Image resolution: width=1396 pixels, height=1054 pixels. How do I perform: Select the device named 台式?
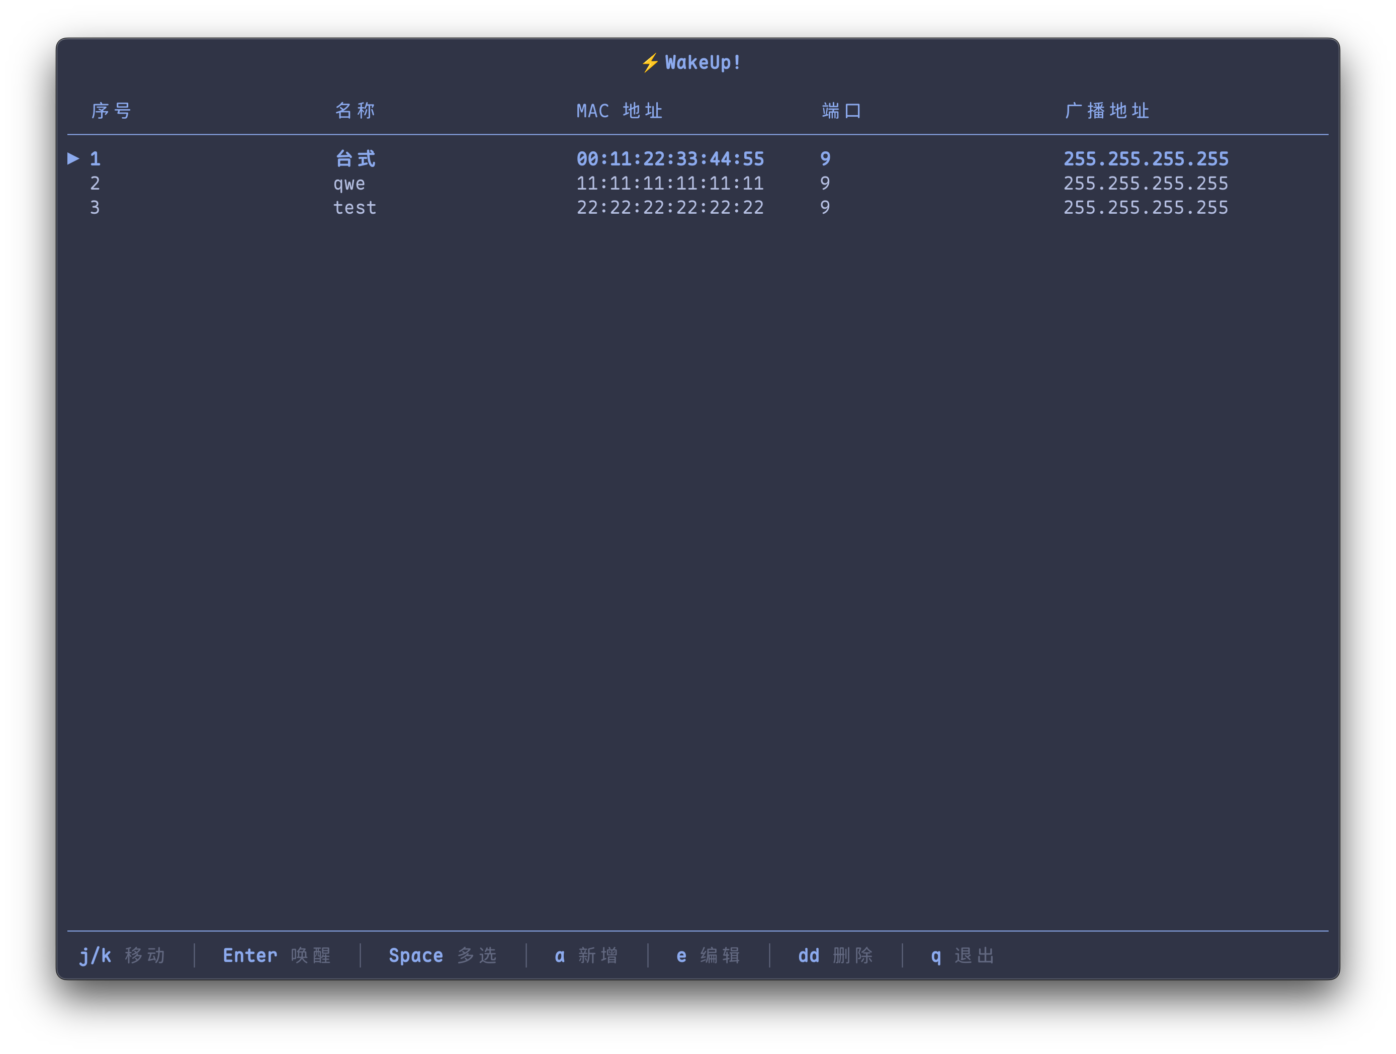pyautogui.click(x=356, y=159)
